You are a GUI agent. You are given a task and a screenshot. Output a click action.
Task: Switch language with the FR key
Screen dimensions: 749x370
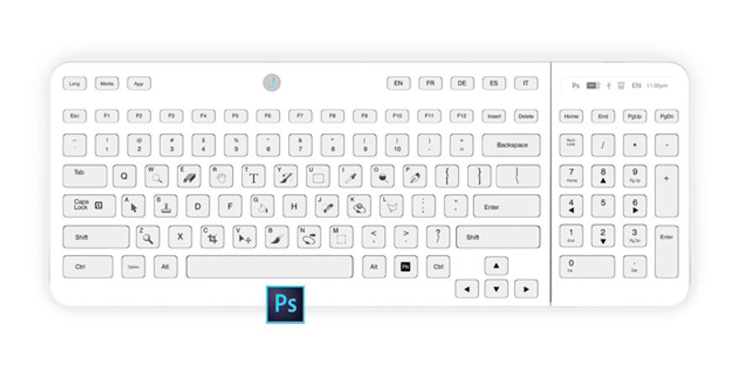point(430,83)
